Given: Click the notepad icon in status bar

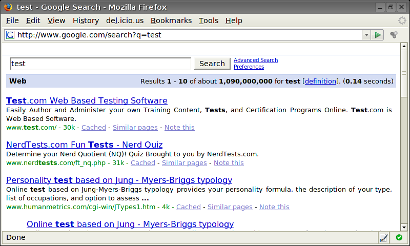Looking at the screenshot, I should pos(383,237).
